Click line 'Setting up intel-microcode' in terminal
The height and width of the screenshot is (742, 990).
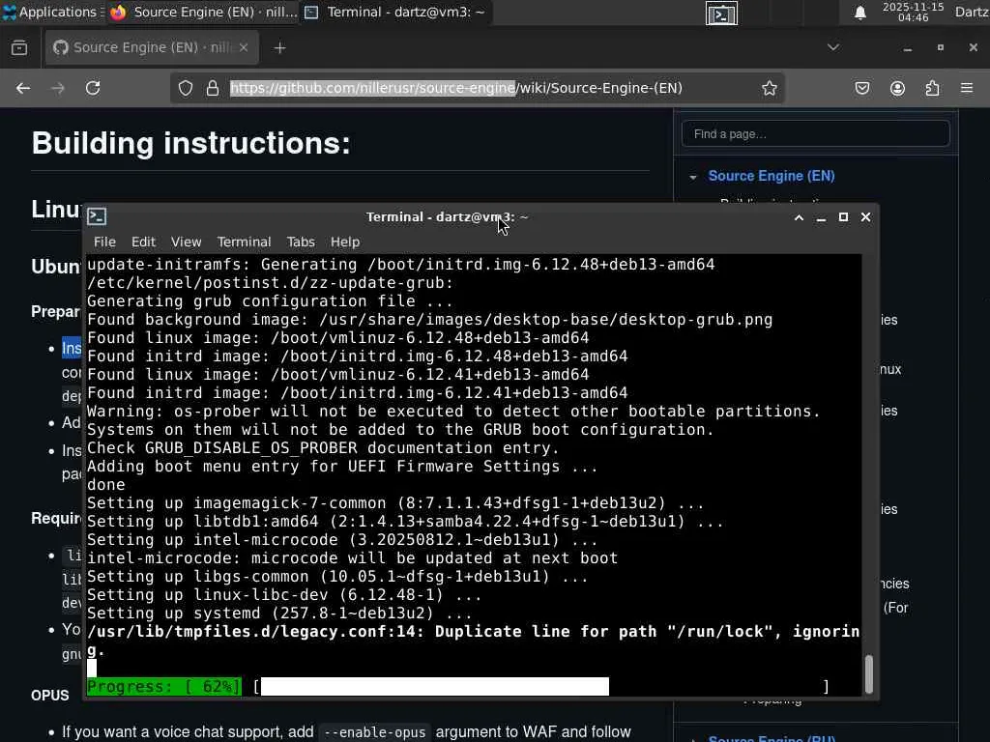(x=342, y=540)
